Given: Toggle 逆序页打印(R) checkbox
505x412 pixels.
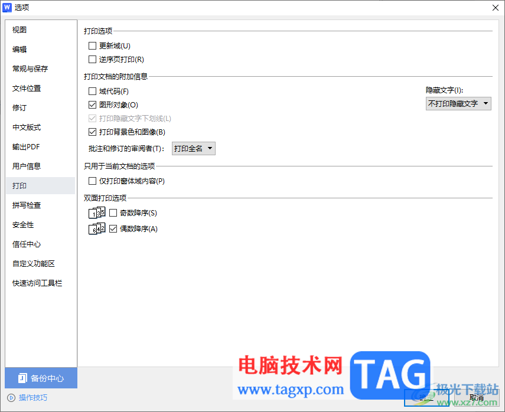Looking at the screenshot, I should [92, 59].
